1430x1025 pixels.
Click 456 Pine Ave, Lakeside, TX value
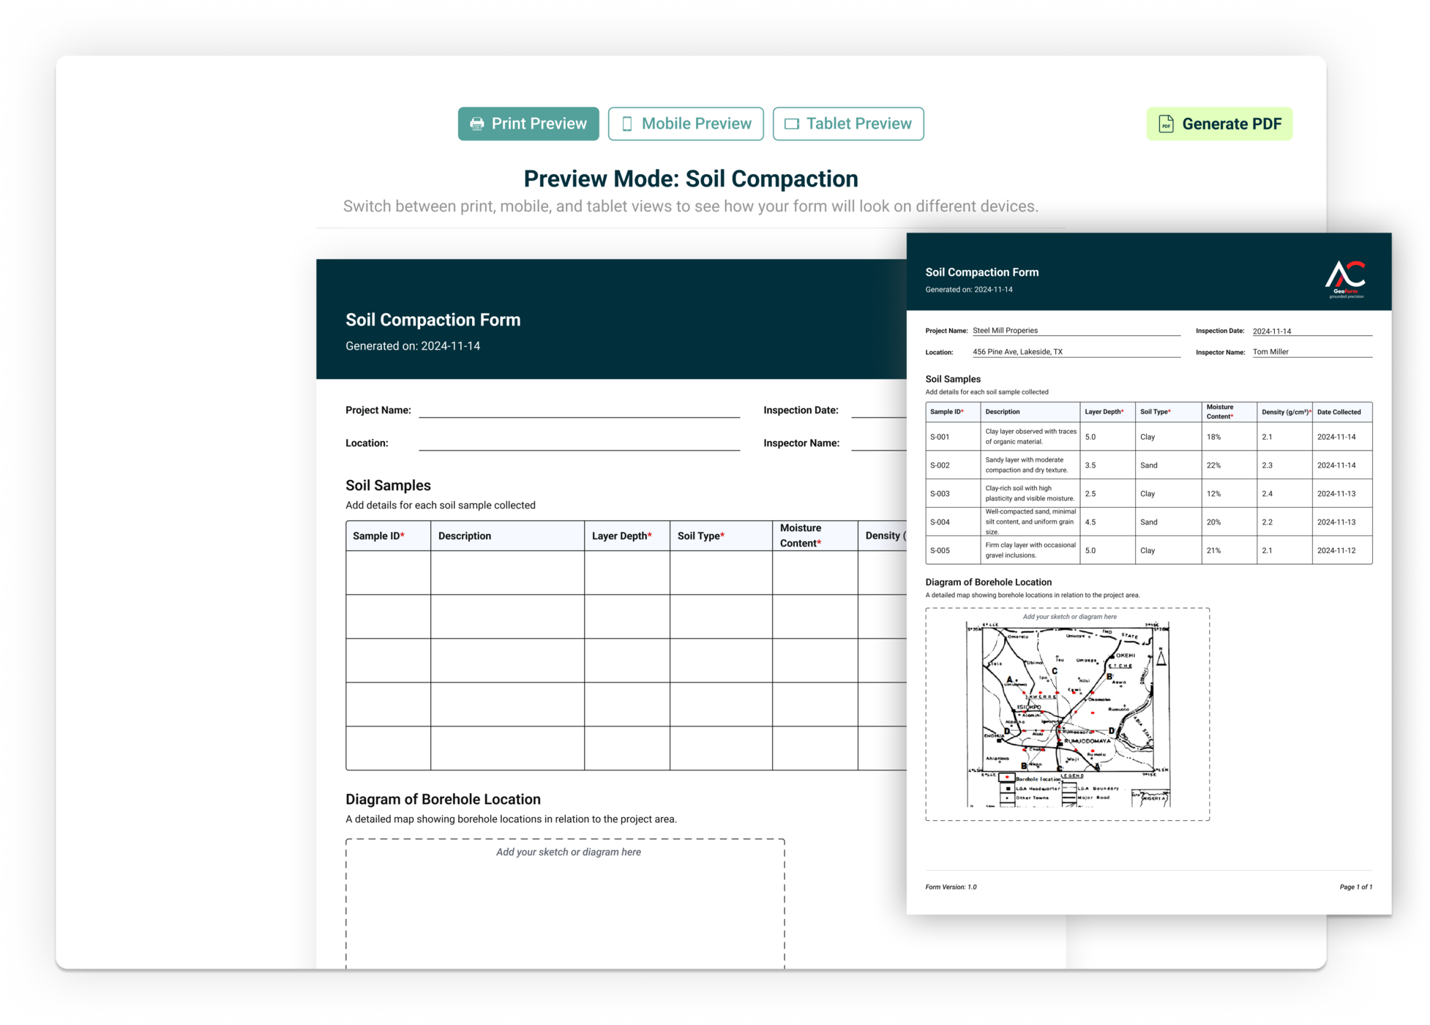tap(1017, 352)
